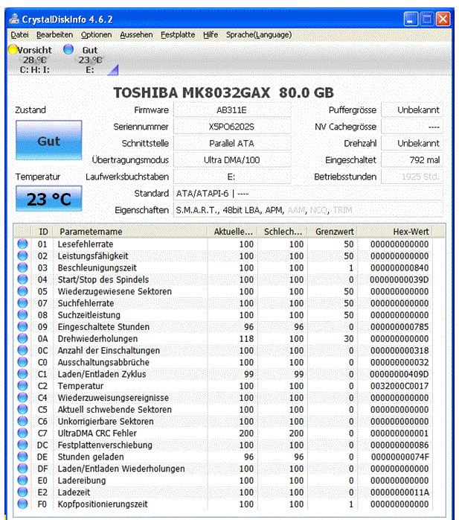The height and width of the screenshot is (520, 459).
Task: Click status icon of Eingeschaltete Stunden row
Action: tap(22, 326)
